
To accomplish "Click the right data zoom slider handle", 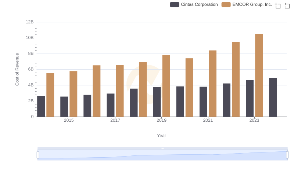I will pyautogui.click(x=287, y=155).
